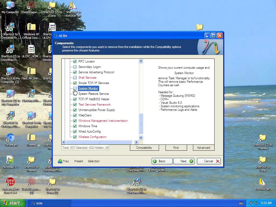Open the Selection menu
The height and width of the screenshot is (207, 276).
(x=94, y=161)
